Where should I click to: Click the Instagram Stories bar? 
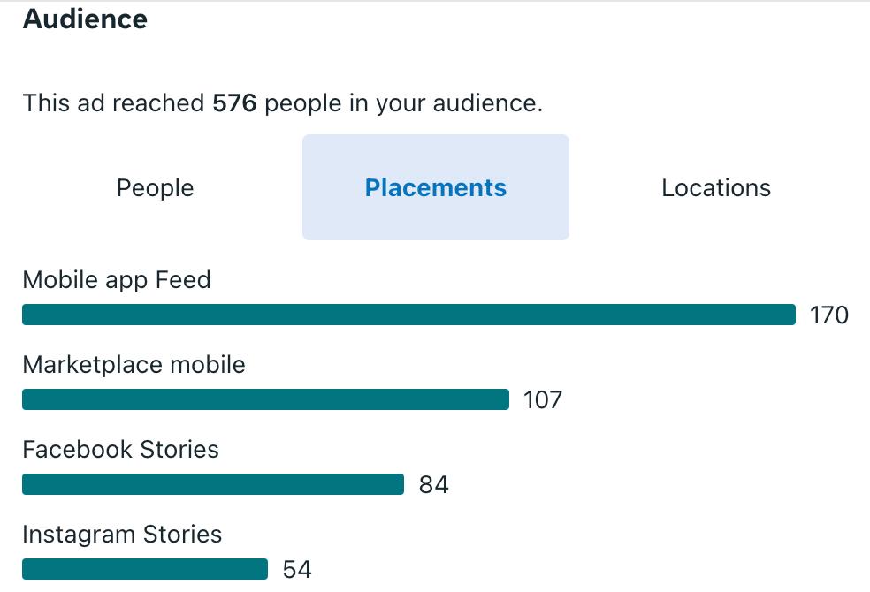pos(145,569)
